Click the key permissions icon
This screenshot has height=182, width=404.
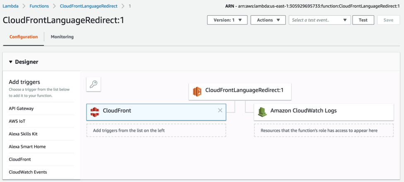coord(94,84)
